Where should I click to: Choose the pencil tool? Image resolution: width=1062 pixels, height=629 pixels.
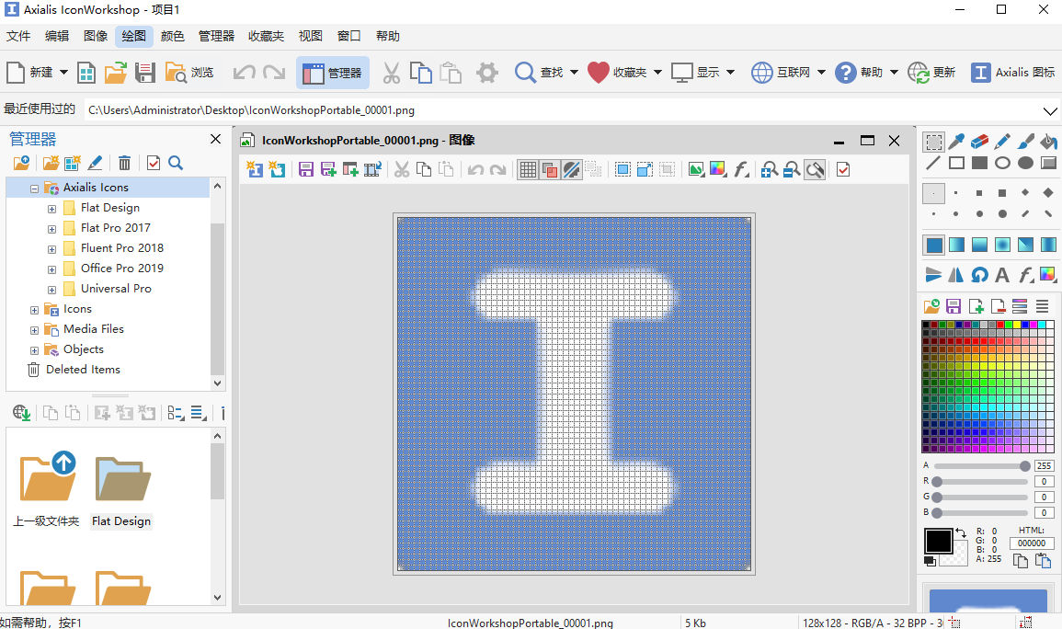click(1002, 142)
